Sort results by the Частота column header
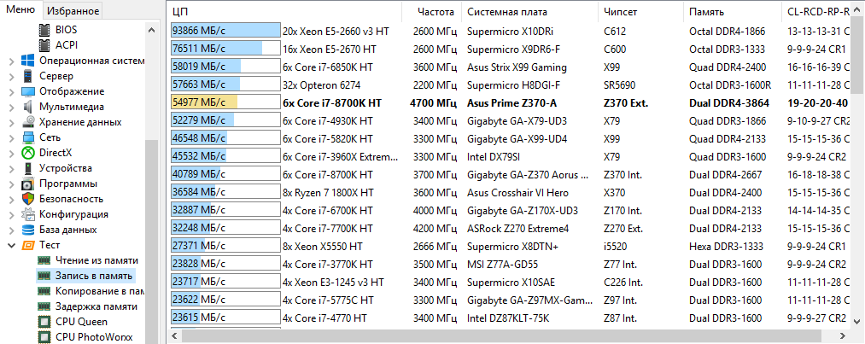 point(435,12)
